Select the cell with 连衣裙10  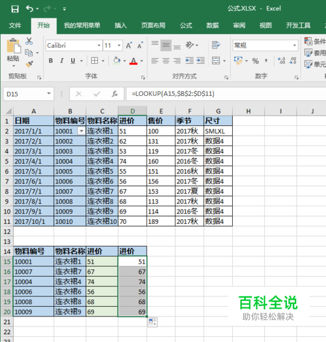tap(102, 221)
